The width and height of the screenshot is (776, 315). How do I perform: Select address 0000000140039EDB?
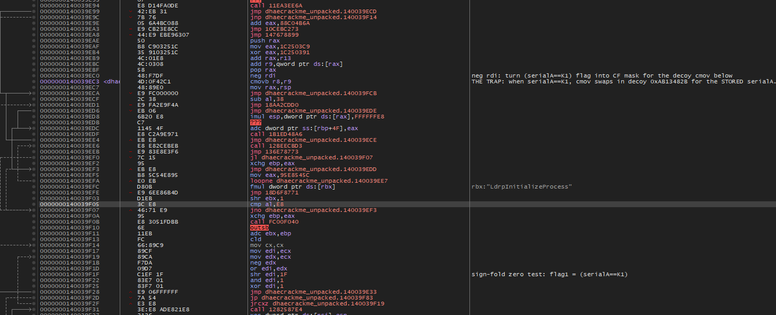coord(70,122)
